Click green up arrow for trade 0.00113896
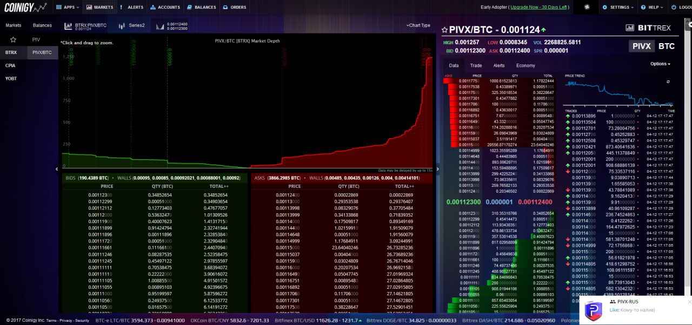The image size is (692, 325). click(568, 116)
